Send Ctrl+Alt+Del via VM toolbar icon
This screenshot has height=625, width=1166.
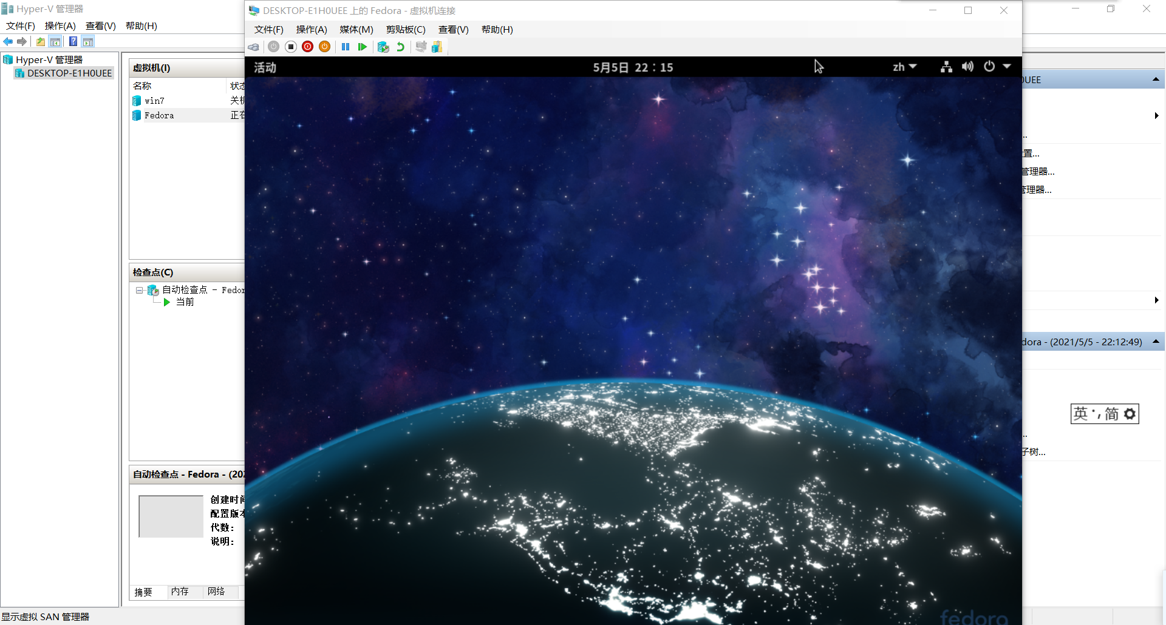254,47
